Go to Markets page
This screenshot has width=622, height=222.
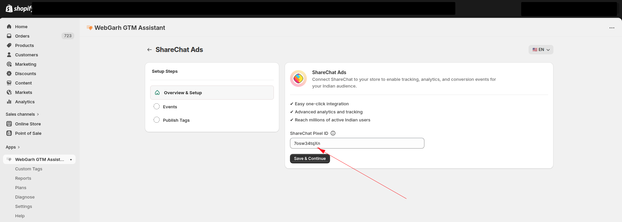pyautogui.click(x=24, y=92)
